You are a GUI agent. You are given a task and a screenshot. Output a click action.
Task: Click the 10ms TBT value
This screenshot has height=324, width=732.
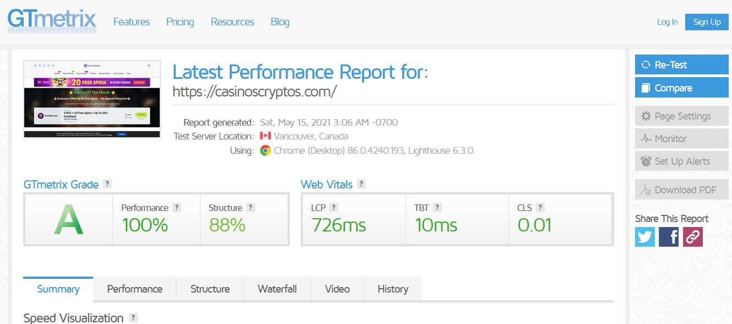pos(436,225)
